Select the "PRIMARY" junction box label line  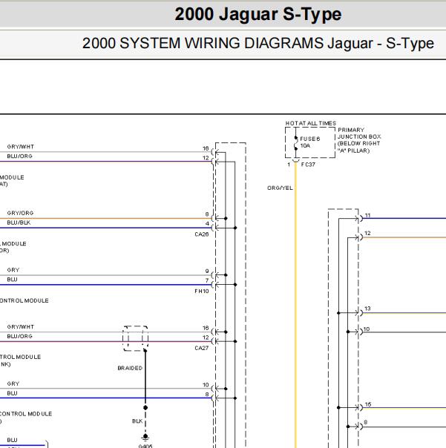click(351, 130)
